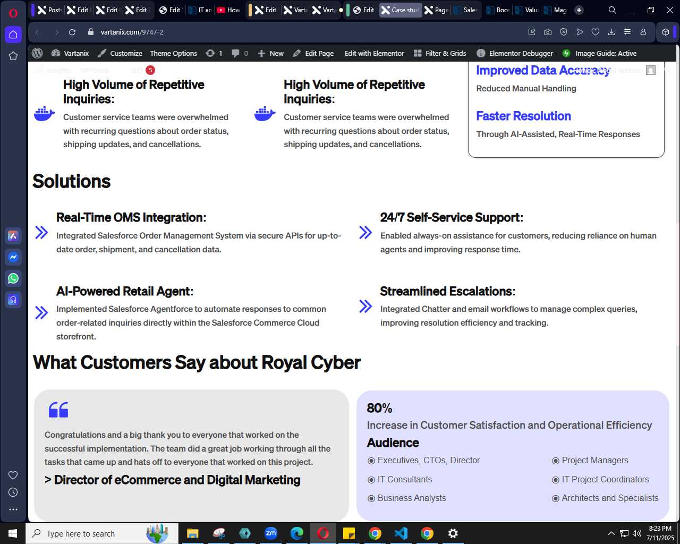Open SEO notifications badge showing 5

pyautogui.click(x=150, y=70)
